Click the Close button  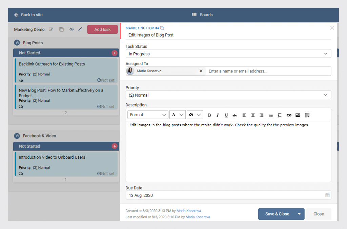(x=319, y=214)
